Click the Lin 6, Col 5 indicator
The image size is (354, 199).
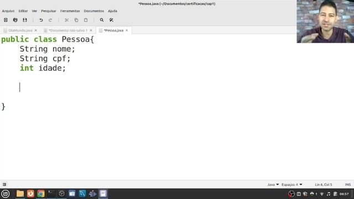323,185
